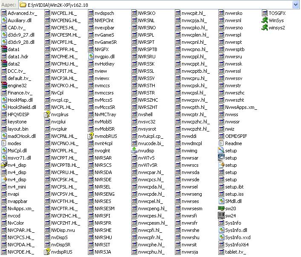The height and width of the screenshot is (257, 301).
Task: Select the NVCPZHT.HL_ file
Action: pos(62,223)
